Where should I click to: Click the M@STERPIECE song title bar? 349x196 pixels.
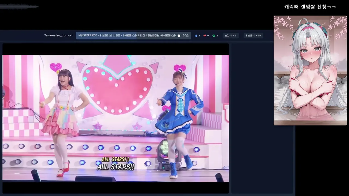click(x=134, y=36)
